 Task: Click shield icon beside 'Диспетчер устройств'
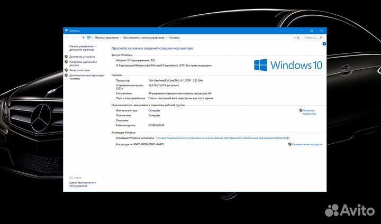[66, 57]
